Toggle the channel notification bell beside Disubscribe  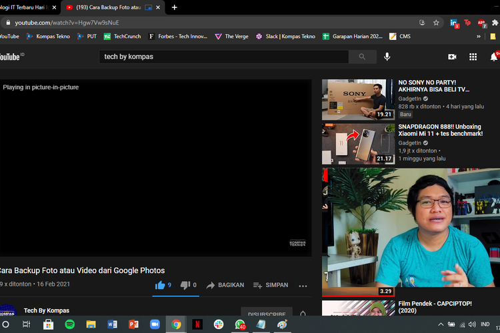303,314
